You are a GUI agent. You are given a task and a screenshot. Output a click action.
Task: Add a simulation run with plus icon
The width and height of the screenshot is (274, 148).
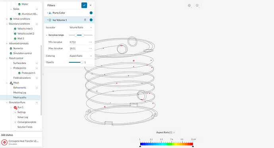pyautogui.click(x=37, y=102)
